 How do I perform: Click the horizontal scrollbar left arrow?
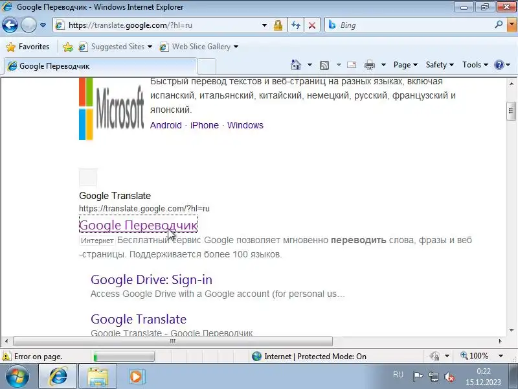6,341
